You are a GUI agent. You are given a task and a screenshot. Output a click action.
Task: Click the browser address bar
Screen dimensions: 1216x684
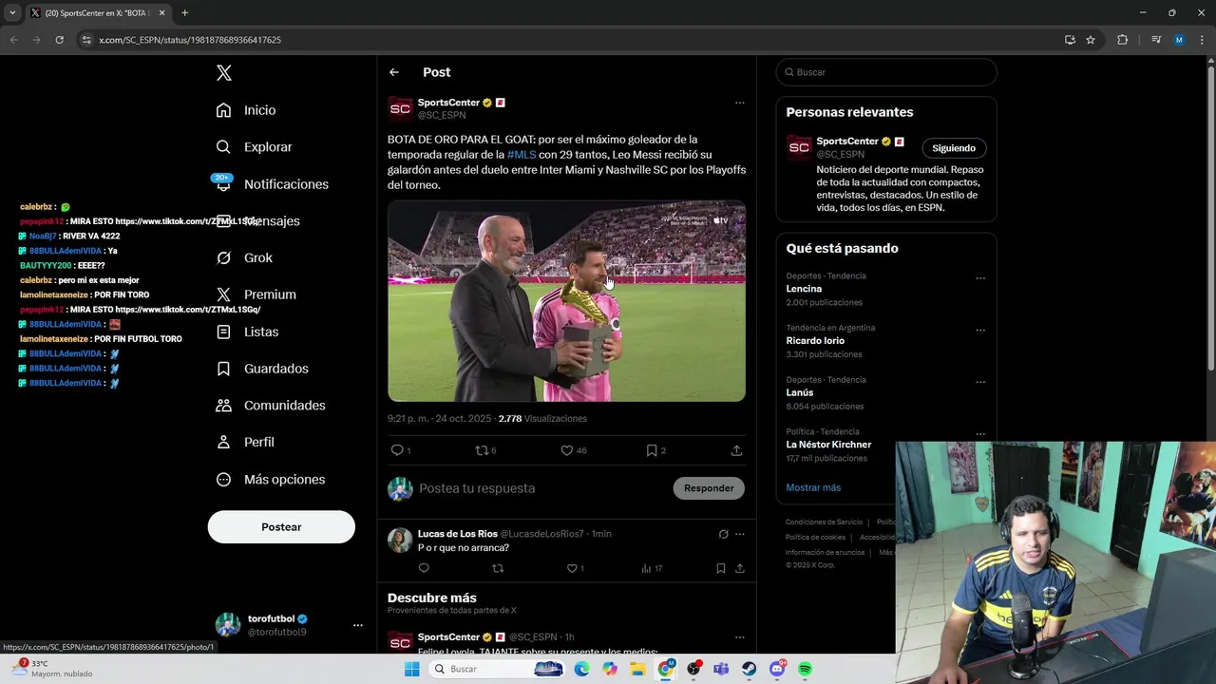570,40
